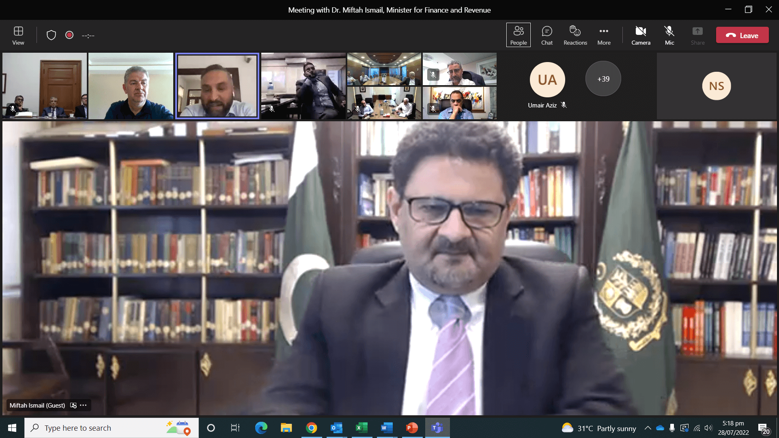Screen dimensions: 779x438
Task: Turn on the Camera
Action: pyautogui.click(x=641, y=35)
